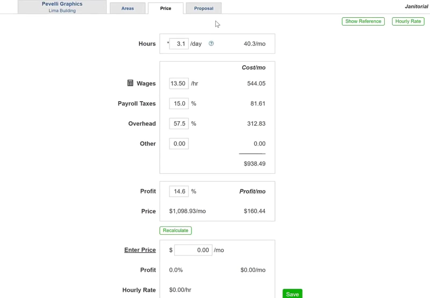Select the Other cost input field
Screen dimensions: 430x298
pos(179,144)
